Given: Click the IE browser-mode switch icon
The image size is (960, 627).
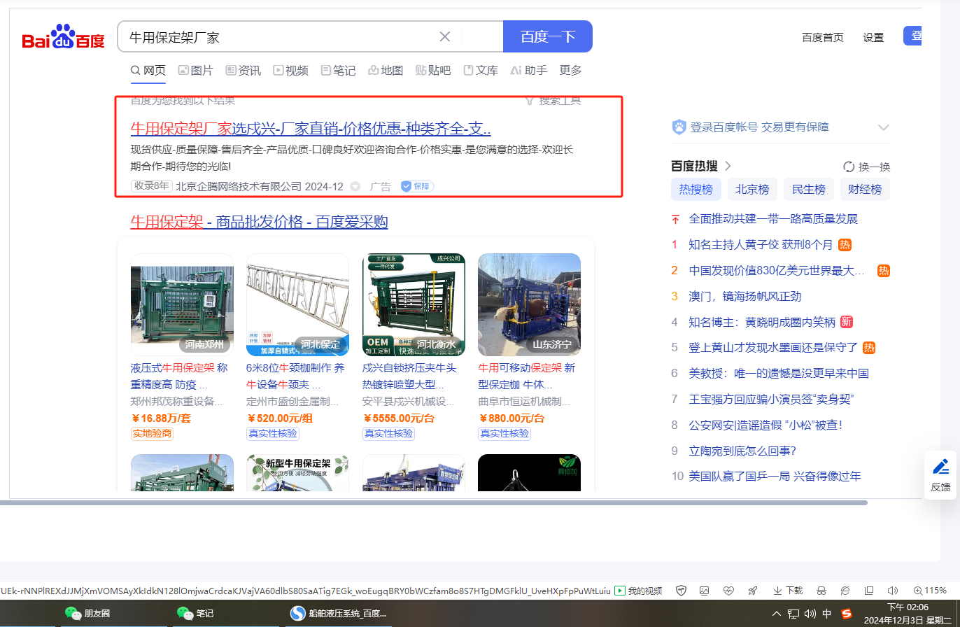Looking at the screenshot, I should pyautogui.click(x=845, y=591).
